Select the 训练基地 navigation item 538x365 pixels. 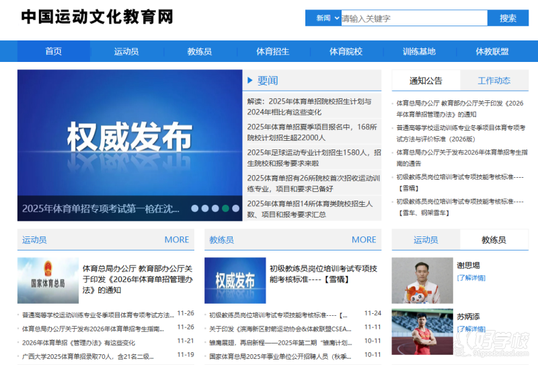[x=419, y=51]
